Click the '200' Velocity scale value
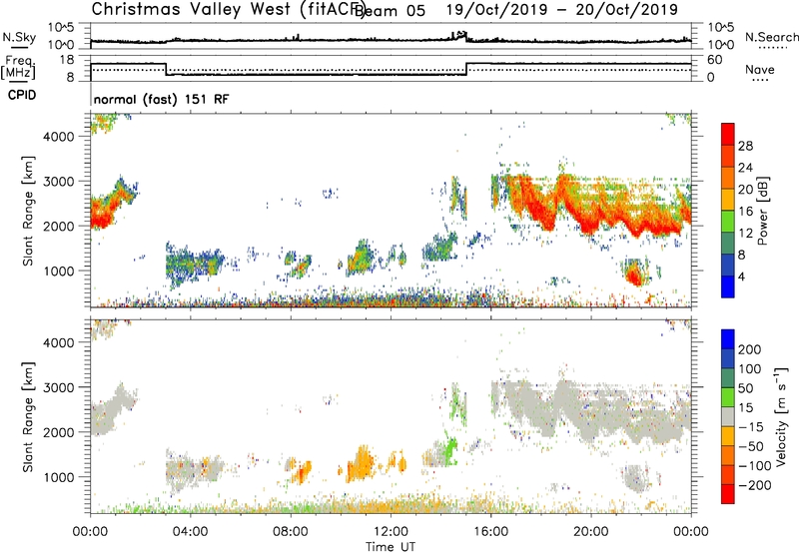799x553 pixels. point(750,349)
